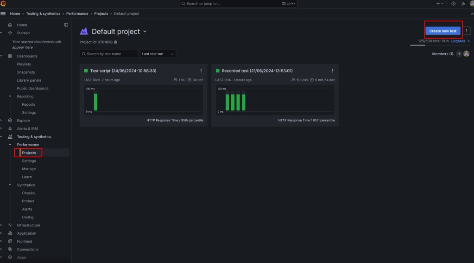Screen dimensions: 474x263
Task: Expand the Infrastructure section in sidebar
Action: (x=1, y=225)
